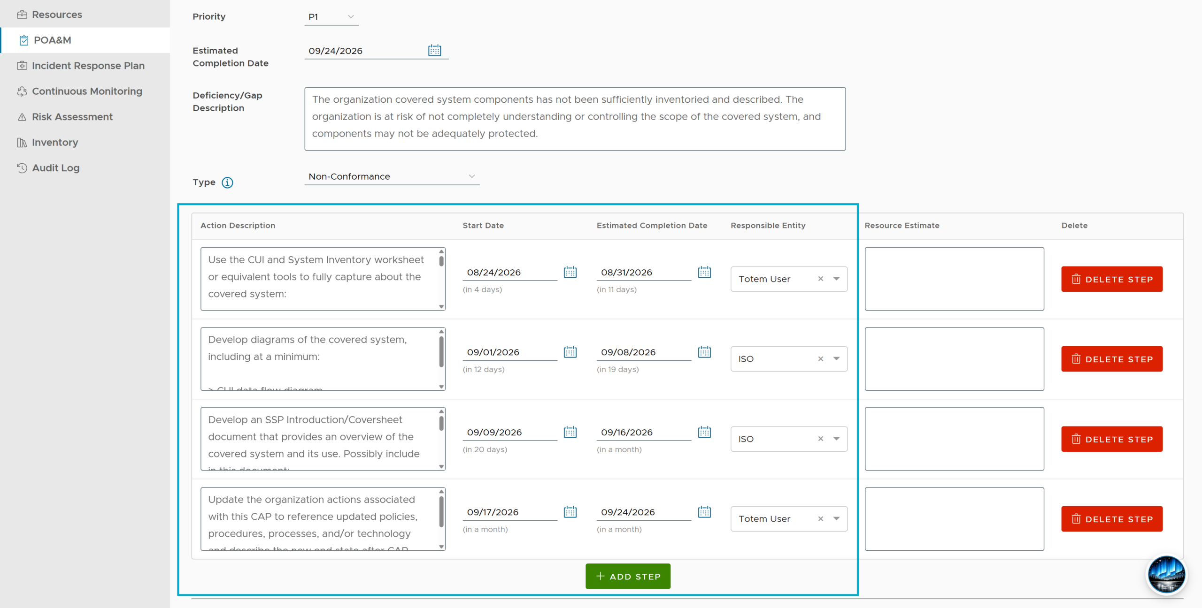Delete the Develop diagrams step
1202x608 pixels.
1112,359
